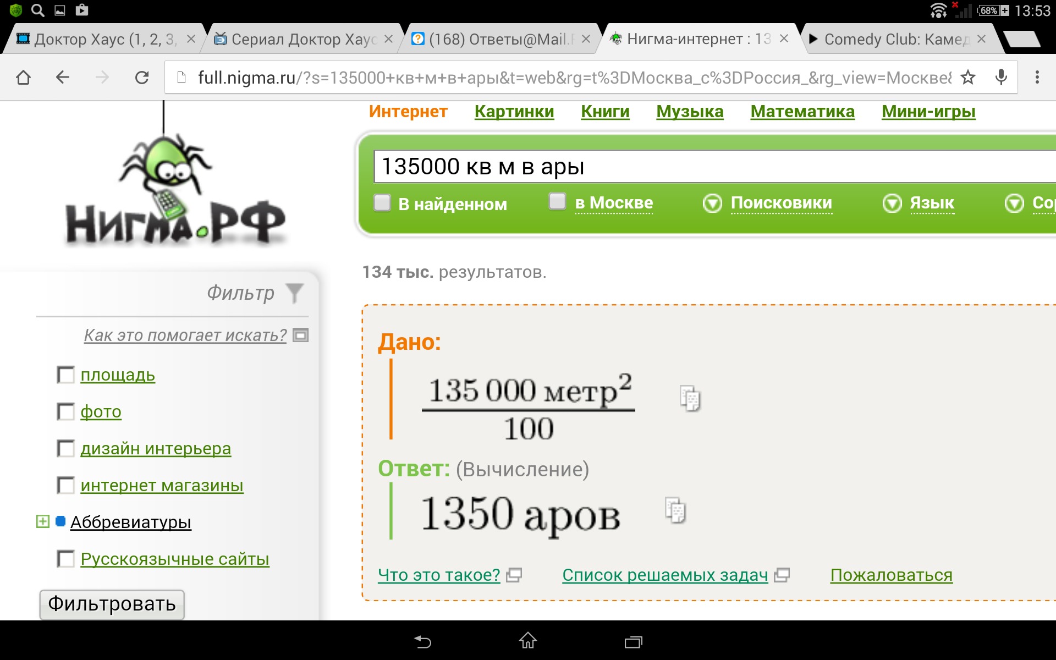Screen dimensions: 1056x660
Task: Open the Список решаемых задач link
Action: [664, 575]
